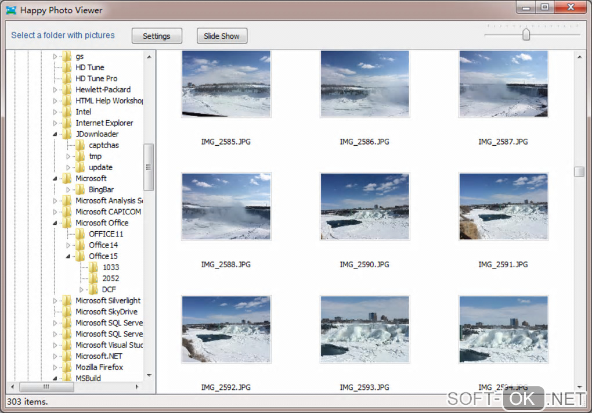Viewport: 592px width, 413px height.
Task: Select thumbnail IMG_2588.JPG
Action: coord(226,206)
